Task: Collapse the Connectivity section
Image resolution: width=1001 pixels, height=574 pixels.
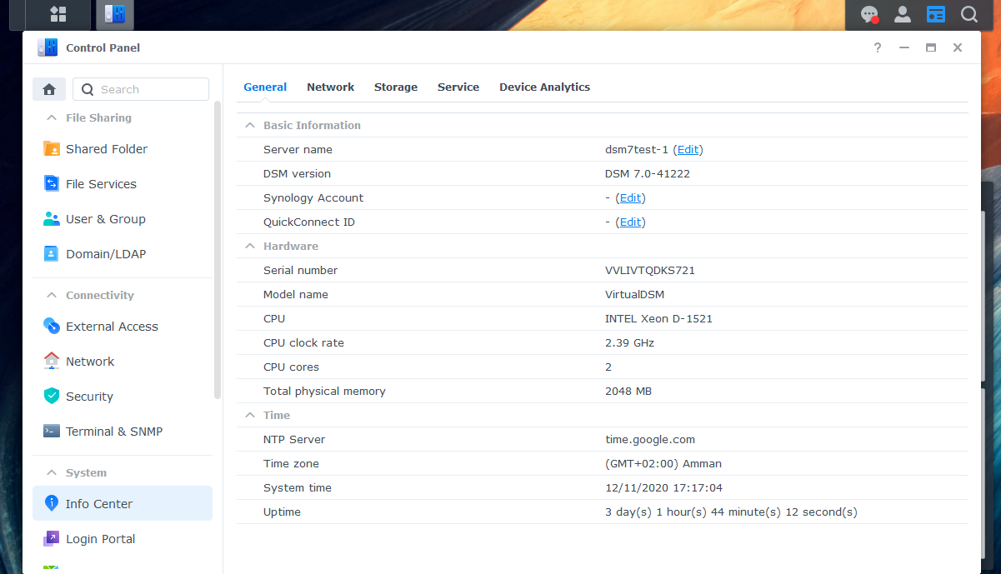Action: (x=52, y=295)
